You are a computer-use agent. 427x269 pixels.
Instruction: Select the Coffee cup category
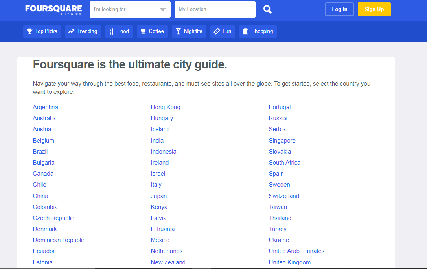click(152, 31)
